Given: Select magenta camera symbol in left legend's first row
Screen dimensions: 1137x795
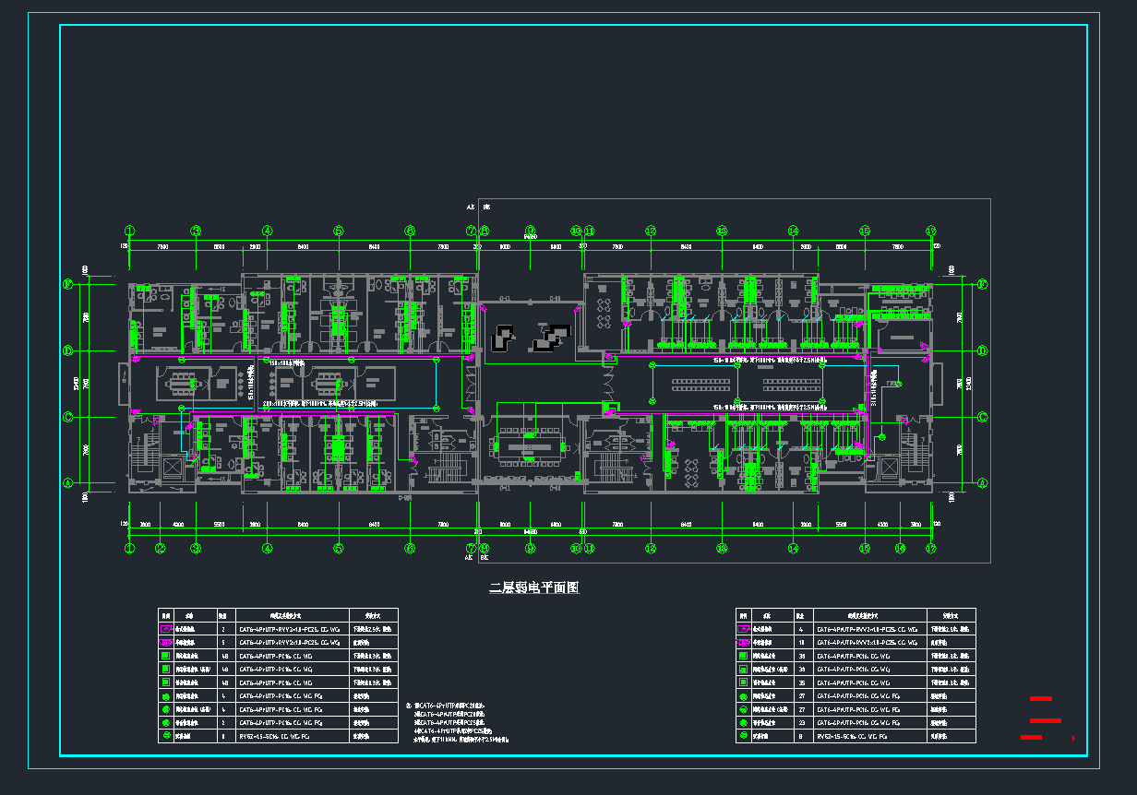Looking at the screenshot, I should 167,627.
